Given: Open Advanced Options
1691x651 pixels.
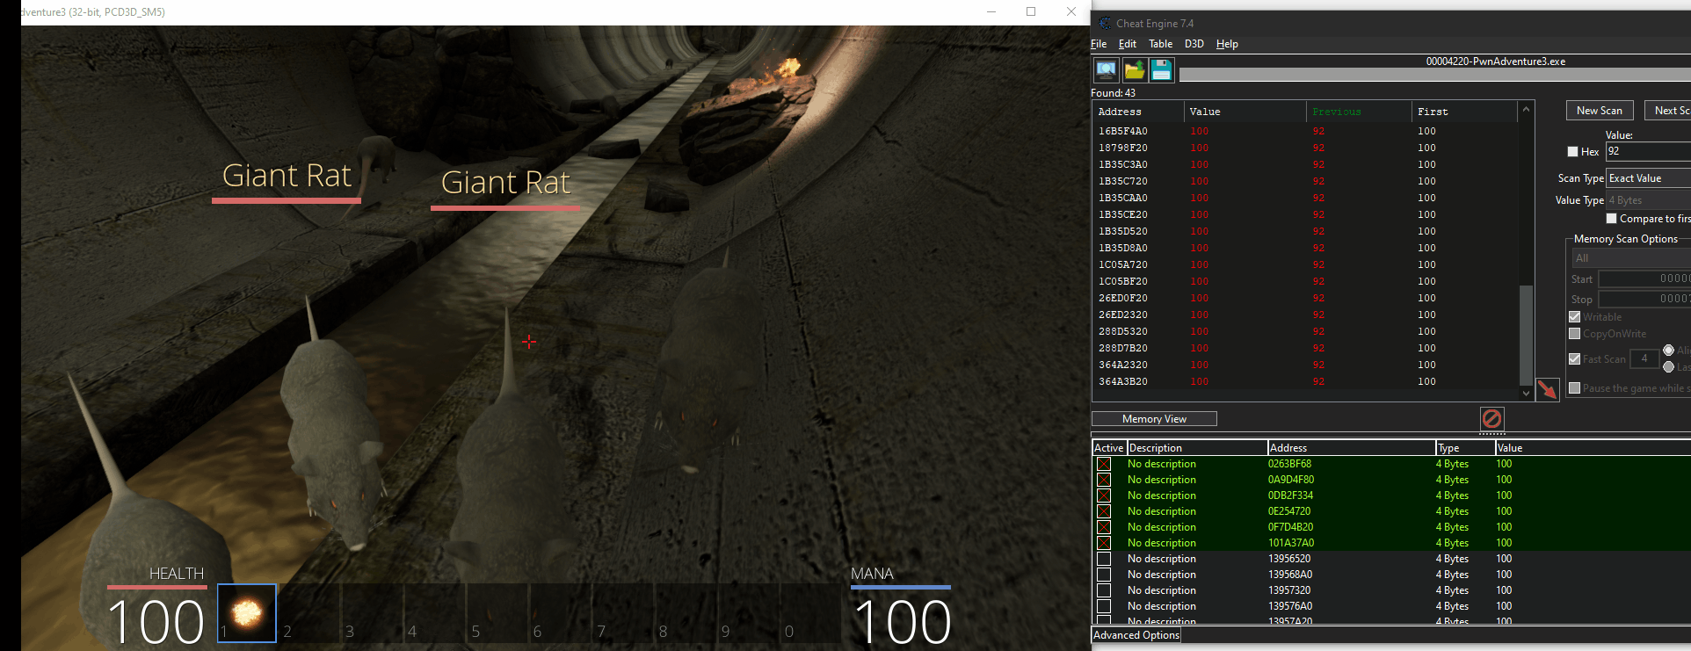Looking at the screenshot, I should click(x=1136, y=635).
